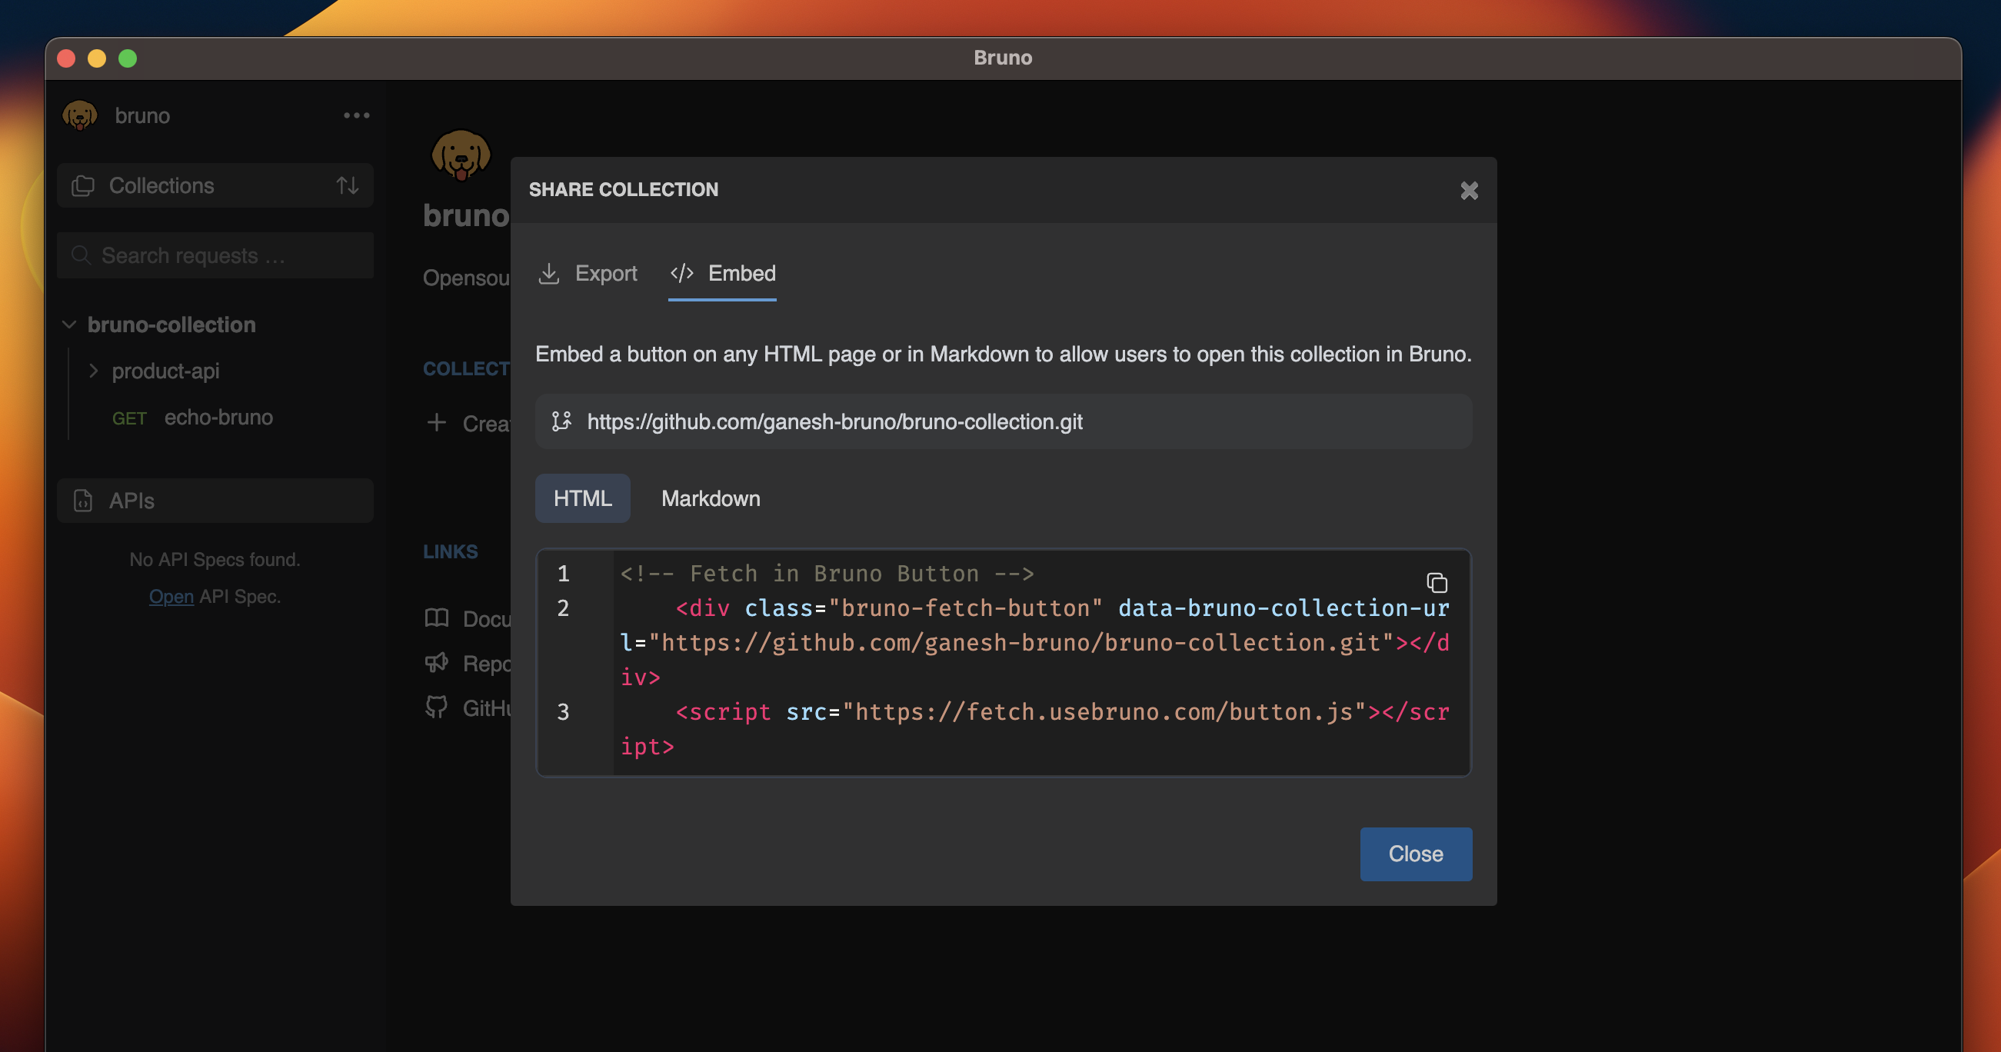2001x1052 pixels.
Task: Click the collections sort arrows icon
Action: [x=348, y=185]
